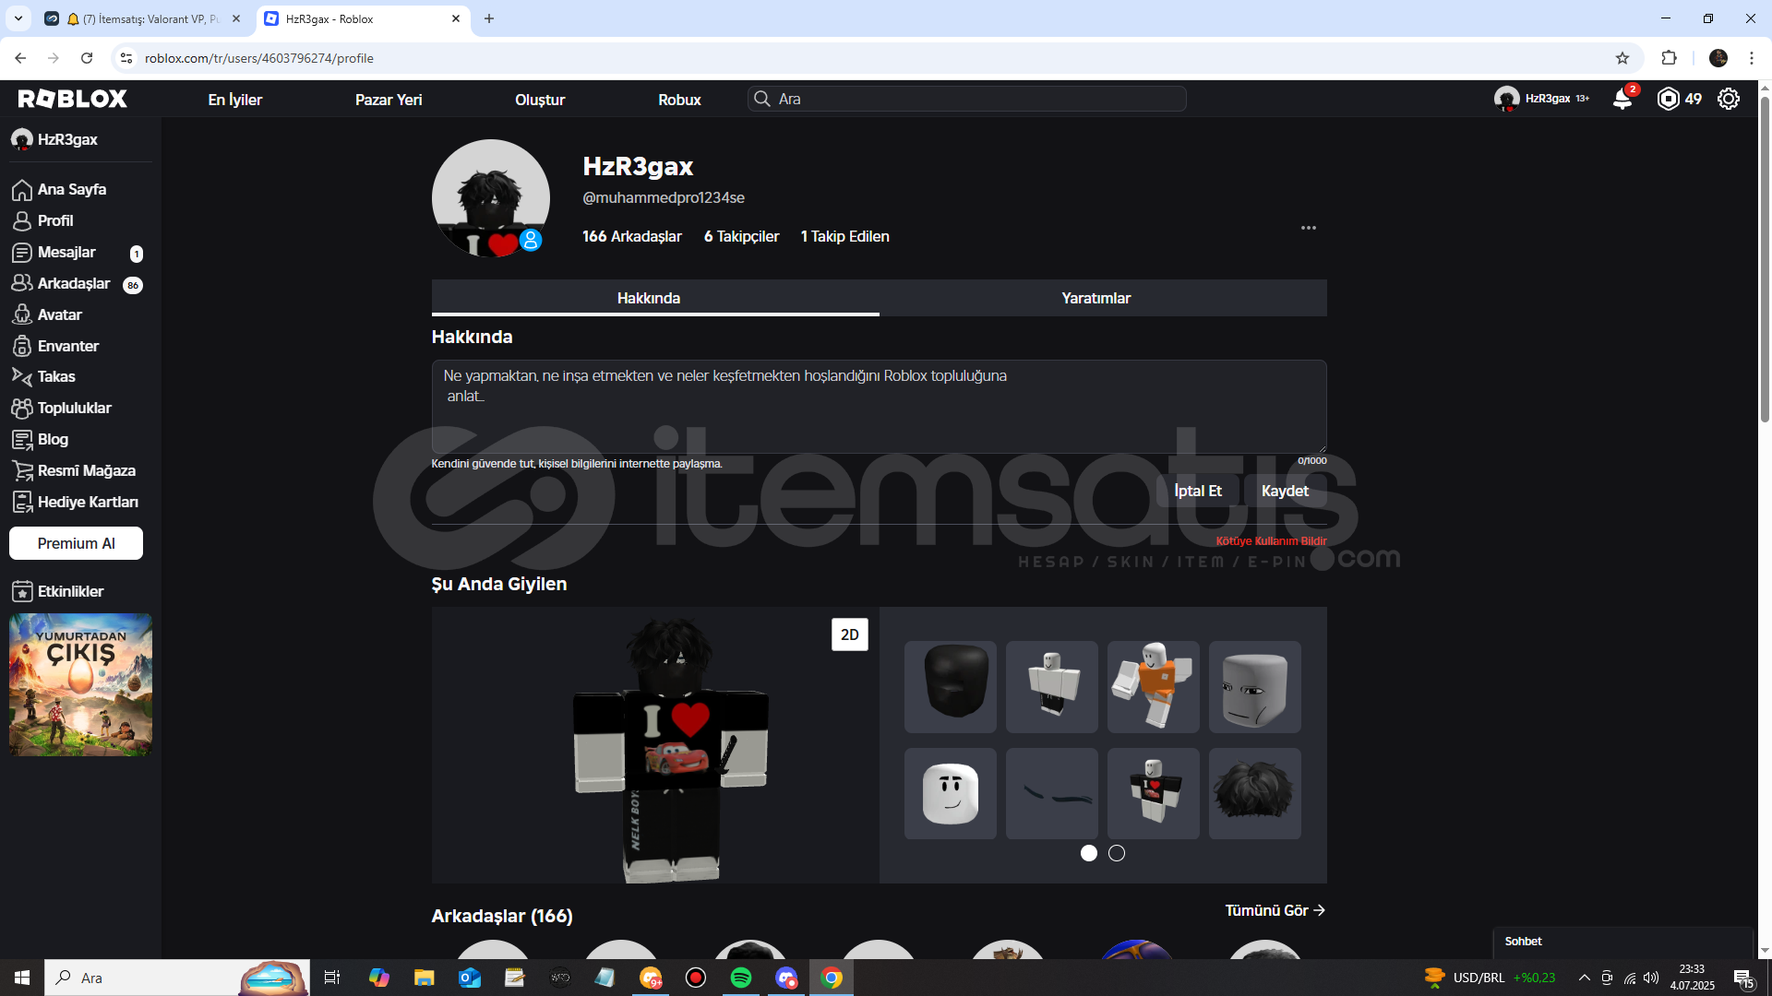
Task: Open the gray face head thumbnail
Action: point(1255,687)
